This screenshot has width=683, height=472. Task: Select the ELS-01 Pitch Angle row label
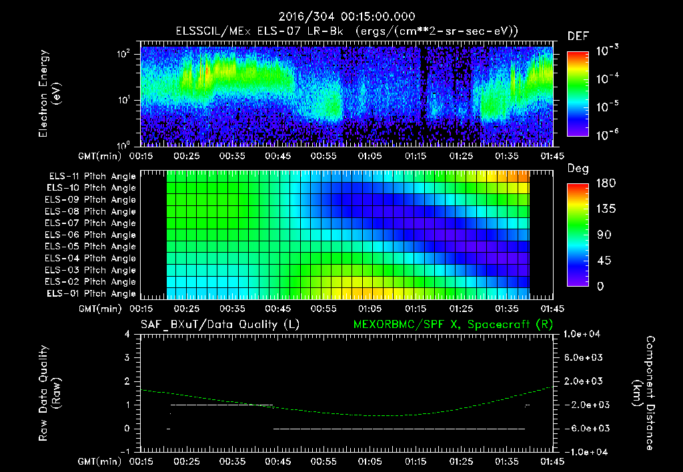click(91, 293)
